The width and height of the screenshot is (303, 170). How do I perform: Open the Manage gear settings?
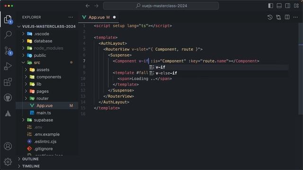click(x=8, y=162)
